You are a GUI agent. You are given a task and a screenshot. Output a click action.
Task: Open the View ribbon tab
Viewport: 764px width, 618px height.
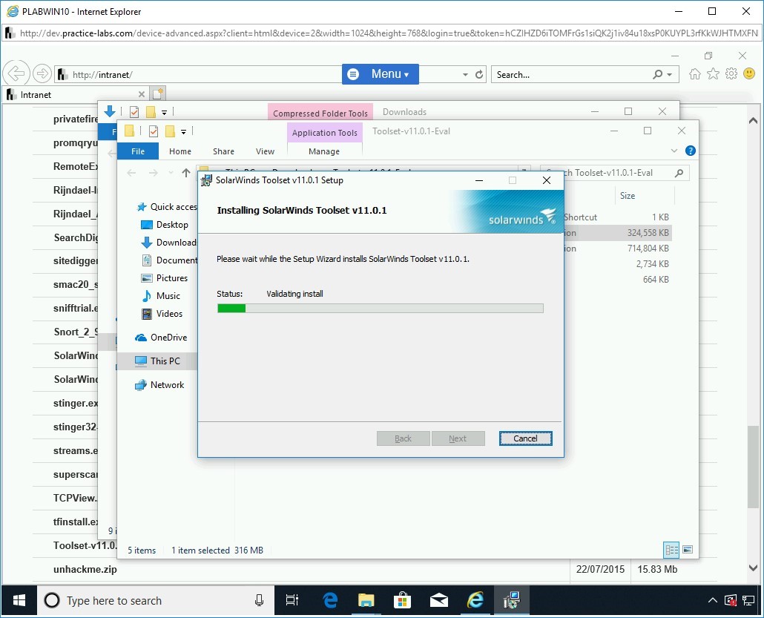tap(265, 151)
